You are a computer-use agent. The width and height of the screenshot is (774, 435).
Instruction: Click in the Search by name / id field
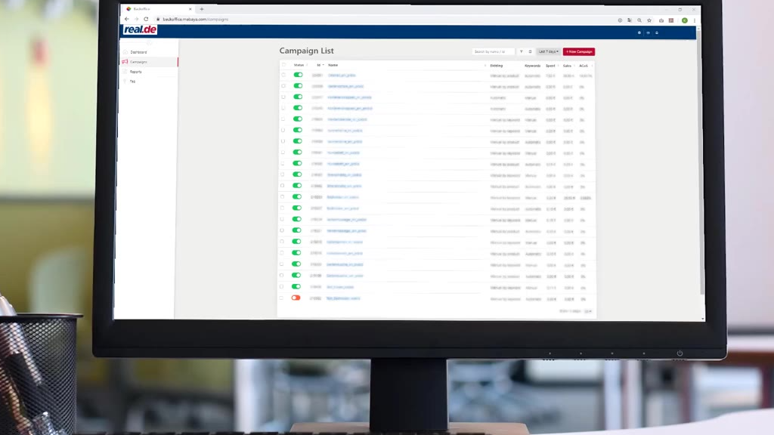tap(493, 51)
